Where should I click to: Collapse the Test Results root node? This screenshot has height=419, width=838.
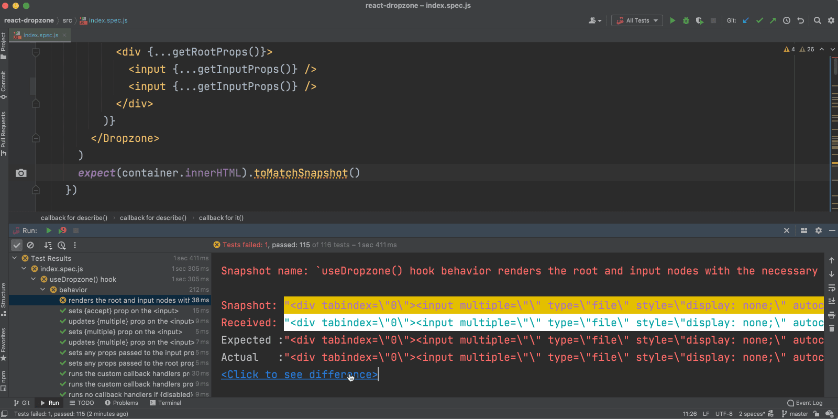click(x=15, y=258)
